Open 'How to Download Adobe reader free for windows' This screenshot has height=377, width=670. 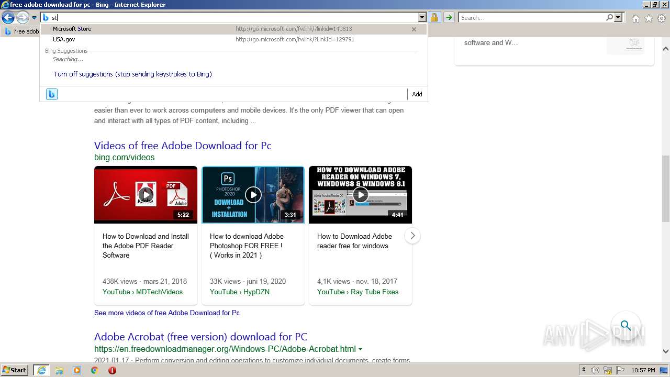pos(354,241)
